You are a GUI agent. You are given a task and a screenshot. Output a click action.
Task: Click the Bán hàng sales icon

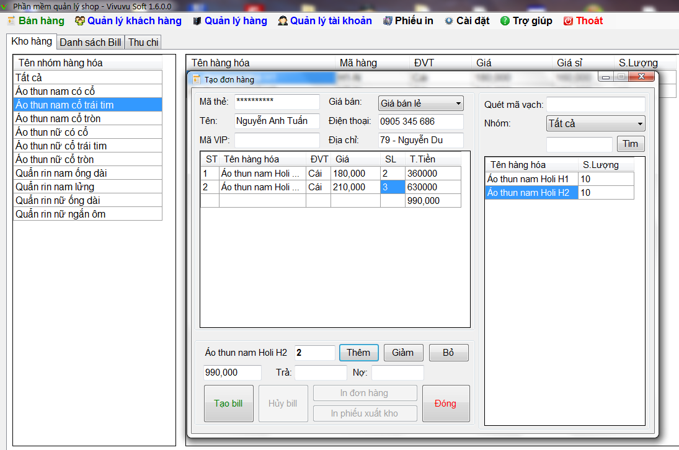11,21
